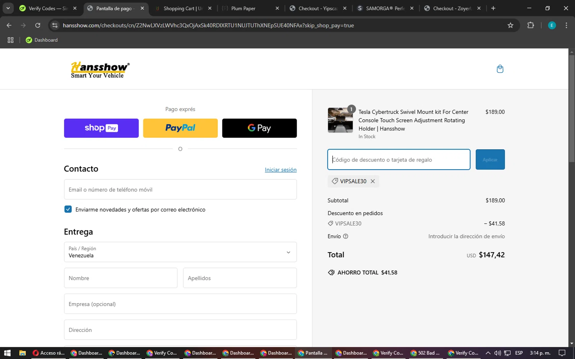Open the shopping cart bag icon
Viewport: 575px width, 359px height.
coord(500,69)
